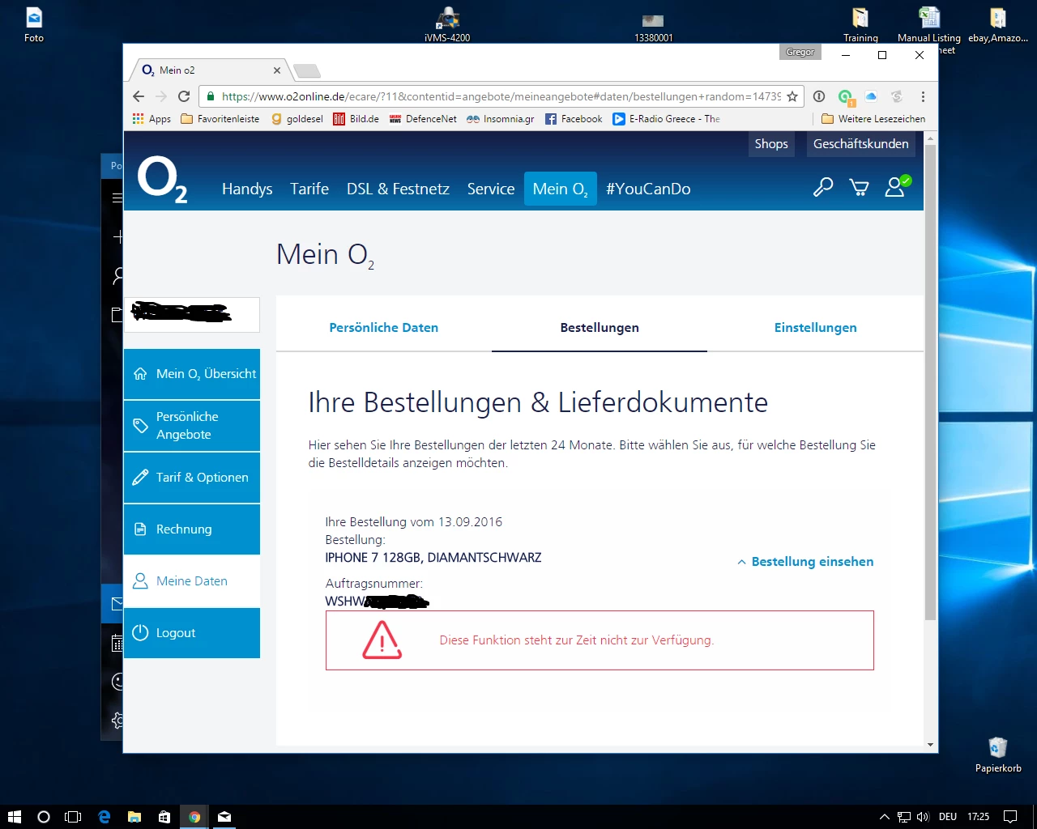Open the E-Radio Greece bookmark
The height and width of the screenshot is (829, 1037).
(666, 119)
